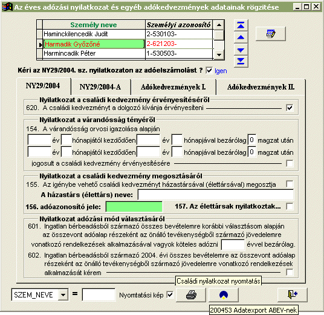Focus the házastárs (élettárs) neve field
Screen dimensions: 324x315
216,195
